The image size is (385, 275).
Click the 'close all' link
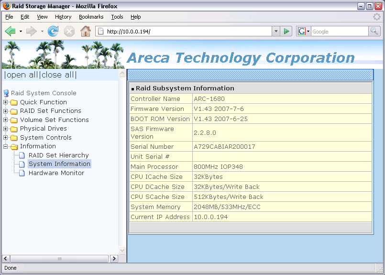[58, 75]
